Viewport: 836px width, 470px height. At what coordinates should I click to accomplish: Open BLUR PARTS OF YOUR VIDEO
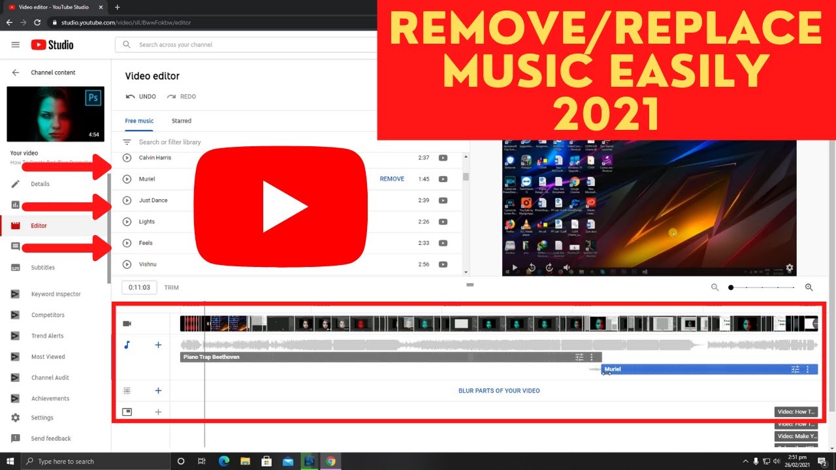pyautogui.click(x=499, y=390)
